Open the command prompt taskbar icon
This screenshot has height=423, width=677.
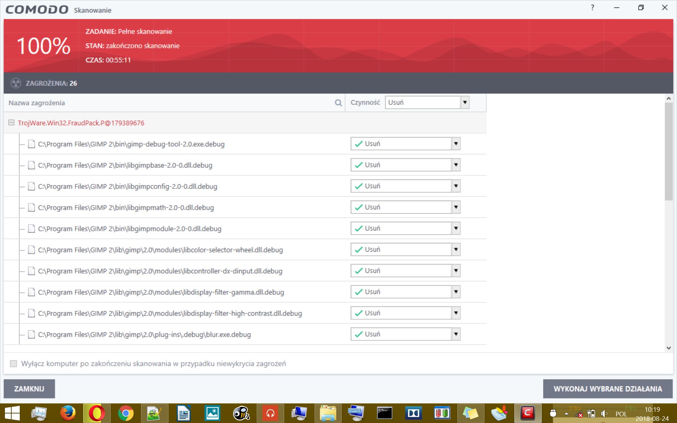coord(384,413)
